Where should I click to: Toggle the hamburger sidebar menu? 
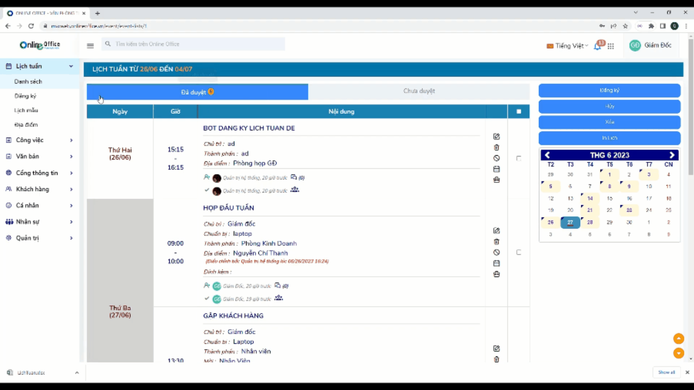tap(90, 46)
